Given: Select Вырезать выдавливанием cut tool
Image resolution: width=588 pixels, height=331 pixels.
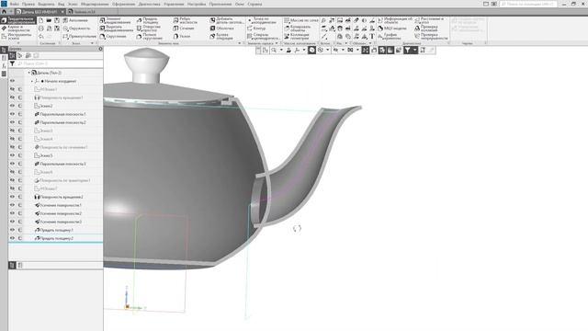Looking at the screenshot, I should 116,29.
